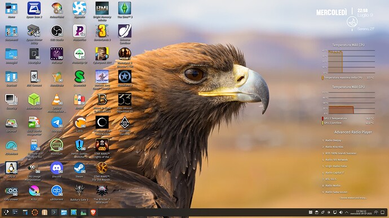Viewport: 389px width, 218px height.
Task: Open Star Wars The Old Republic icon
Action: pos(102,168)
